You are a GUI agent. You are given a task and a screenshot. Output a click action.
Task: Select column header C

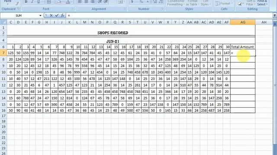11,22
